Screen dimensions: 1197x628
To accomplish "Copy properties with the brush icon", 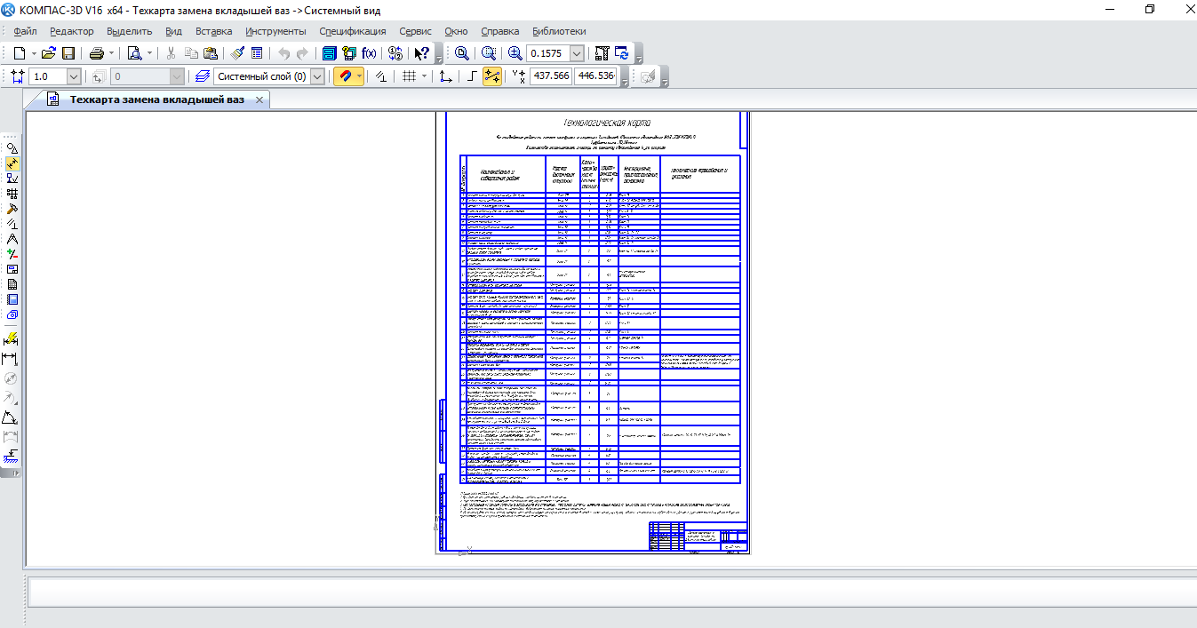I will click(x=237, y=53).
